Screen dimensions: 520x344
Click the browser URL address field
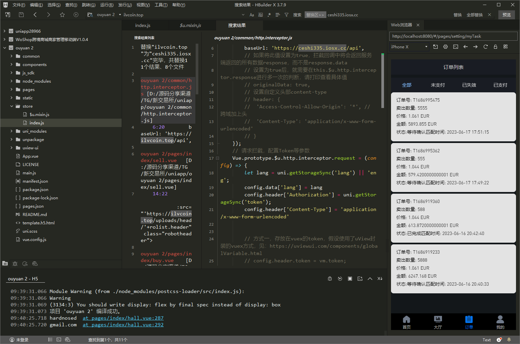click(453, 36)
